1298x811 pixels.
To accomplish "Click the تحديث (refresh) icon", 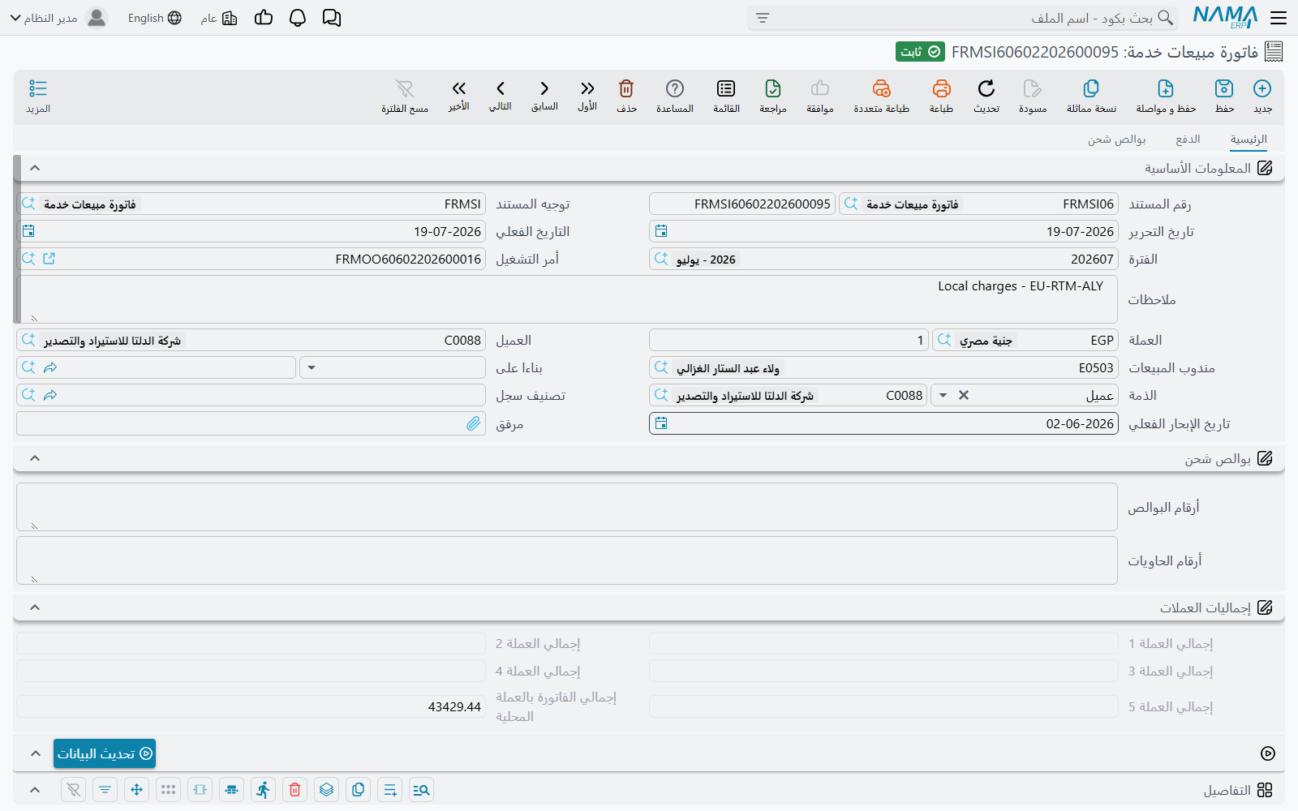I will (986, 88).
